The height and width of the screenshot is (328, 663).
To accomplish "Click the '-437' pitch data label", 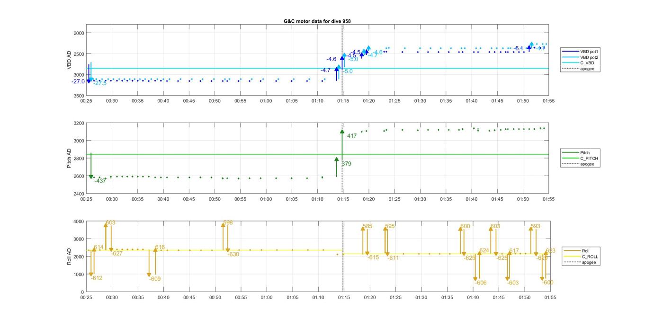I will [x=100, y=181].
